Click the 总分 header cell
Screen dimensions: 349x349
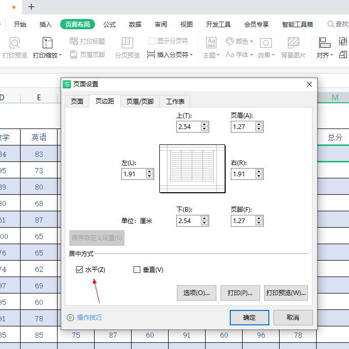(335, 137)
